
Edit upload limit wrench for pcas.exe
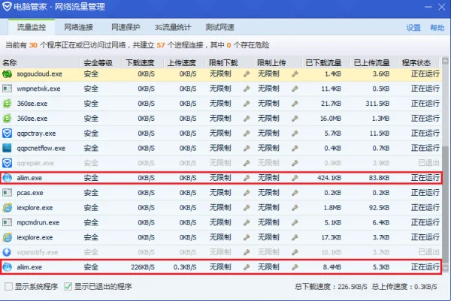tap(295, 193)
